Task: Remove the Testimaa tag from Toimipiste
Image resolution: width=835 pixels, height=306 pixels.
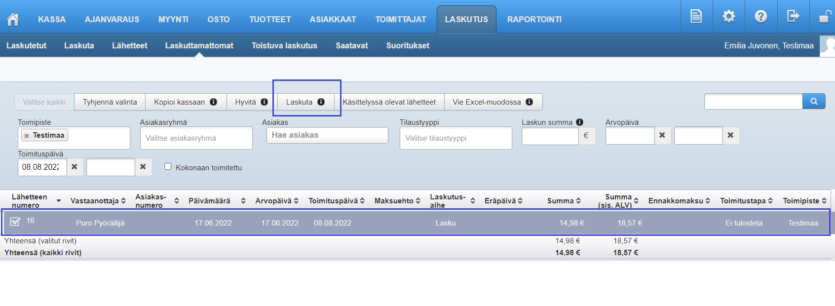Action: pyautogui.click(x=27, y=136)
